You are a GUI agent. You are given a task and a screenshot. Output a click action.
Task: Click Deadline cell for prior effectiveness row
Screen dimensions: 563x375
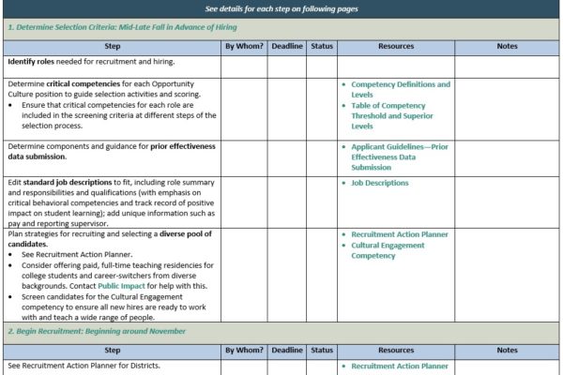(x=287, y=158)
